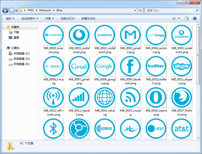This screenshot has width=202, height=154.
Task: Open the 组织 menu
Action: [10, 18]
